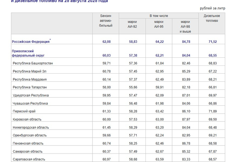Select 'Республика Мордовия' row name
Screen dimensions: 243x162
[30, 79]
